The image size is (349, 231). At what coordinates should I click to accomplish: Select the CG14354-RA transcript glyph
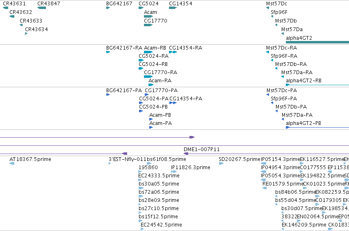(x=173, y=52)
